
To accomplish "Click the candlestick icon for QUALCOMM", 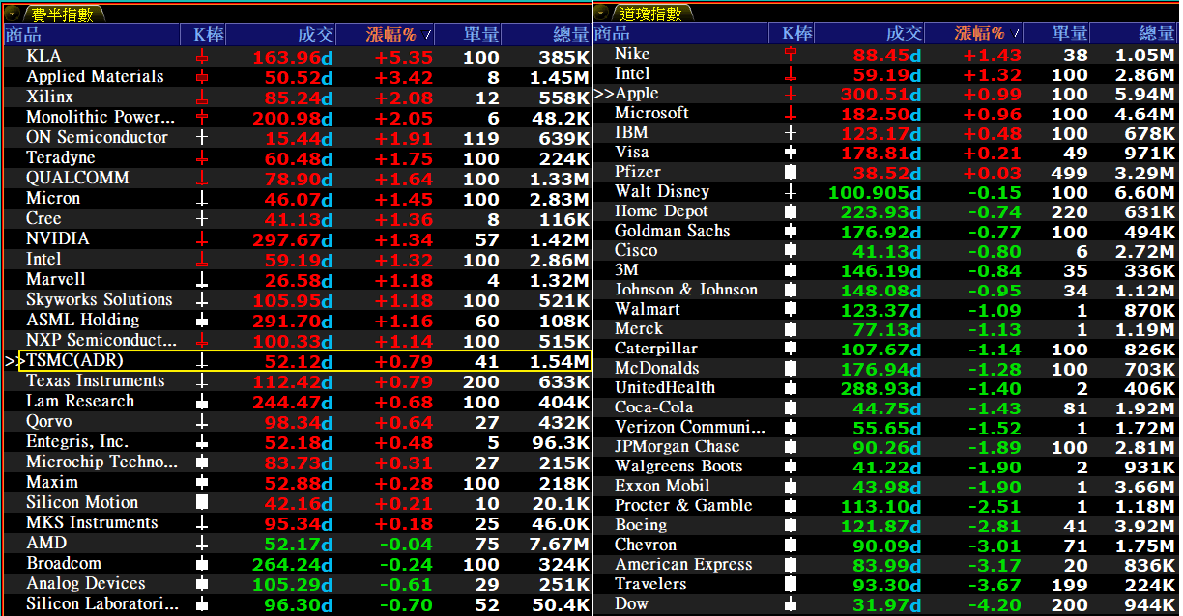I will [x=202, y=179].
